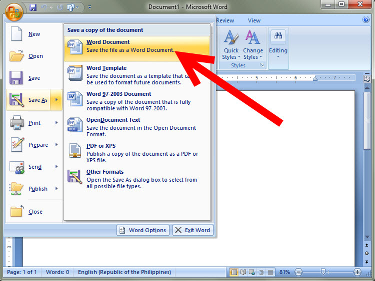Select Word Template save option
Viewport: 375px width, 281px height.
pyautogui.click(x=137, y=75)
